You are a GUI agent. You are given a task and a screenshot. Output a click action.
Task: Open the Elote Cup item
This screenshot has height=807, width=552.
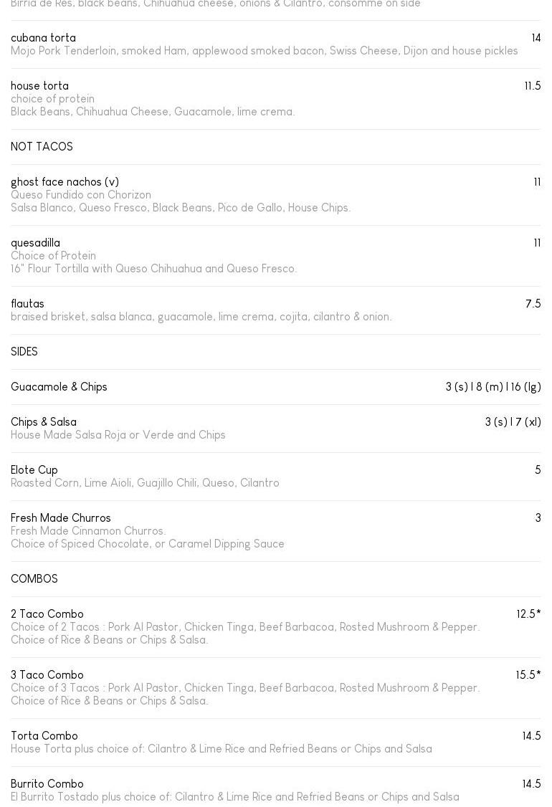34,470
